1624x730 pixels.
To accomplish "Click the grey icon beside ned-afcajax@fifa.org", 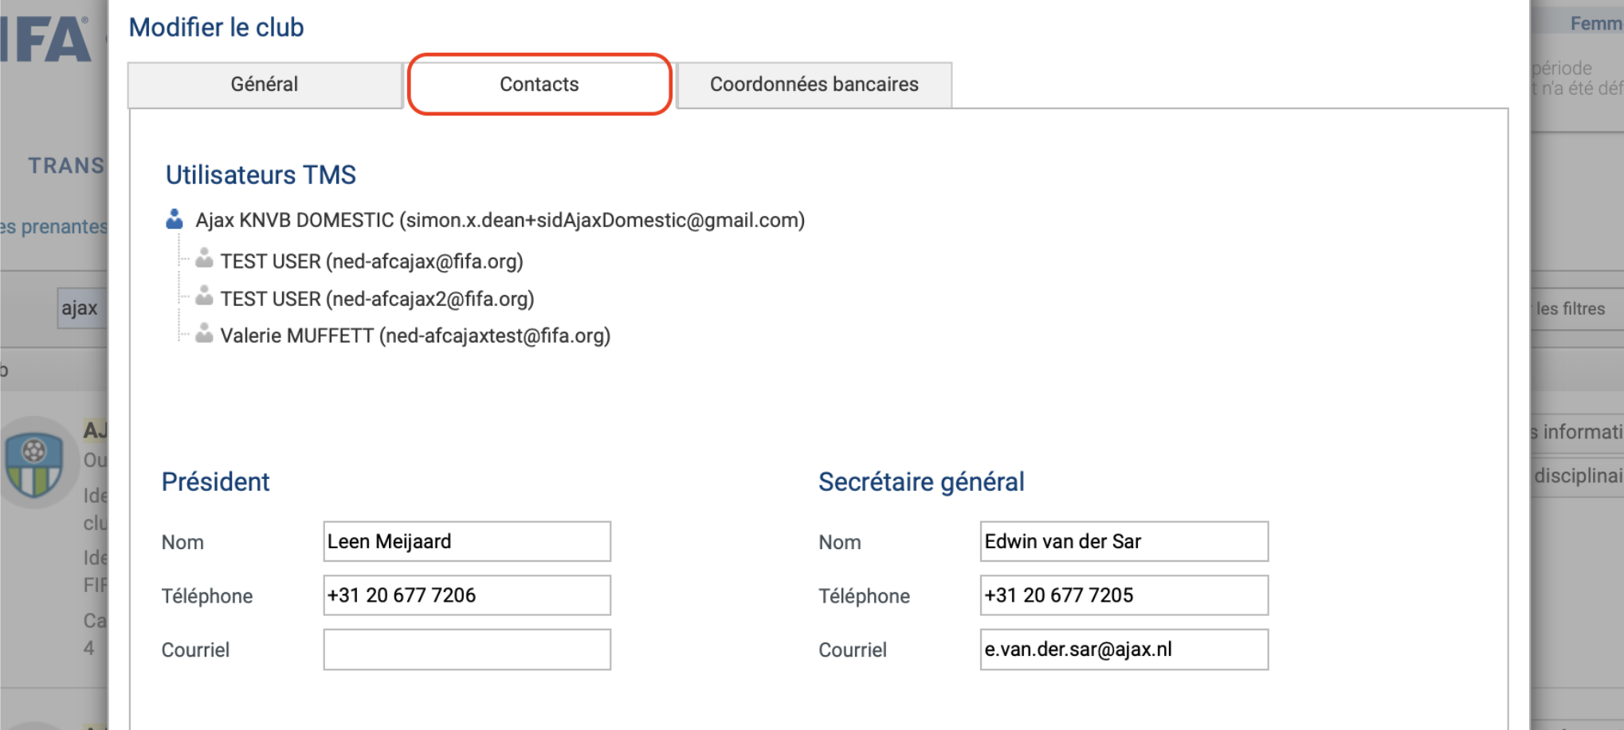I will tap(204, 258).
